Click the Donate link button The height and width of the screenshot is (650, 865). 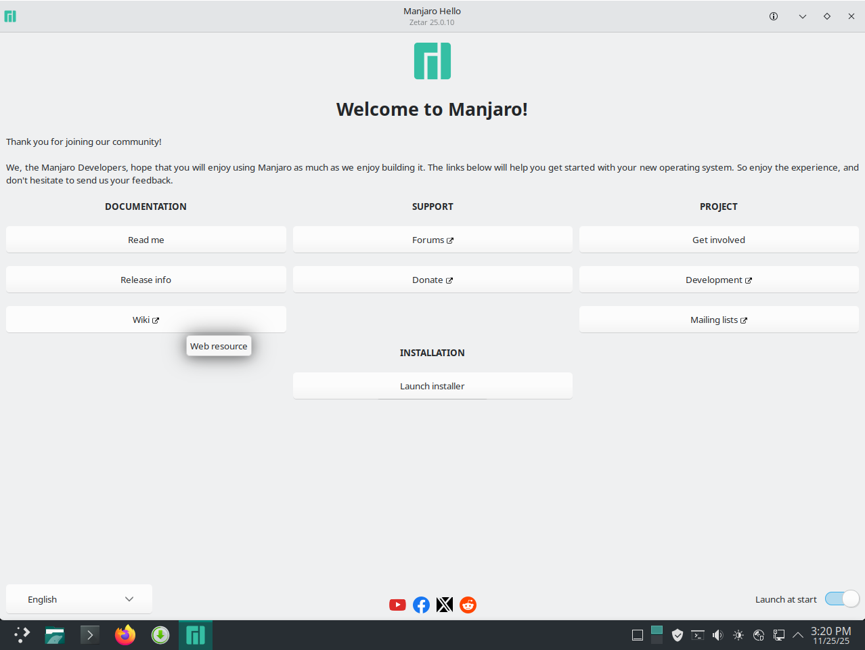[432, 280]
